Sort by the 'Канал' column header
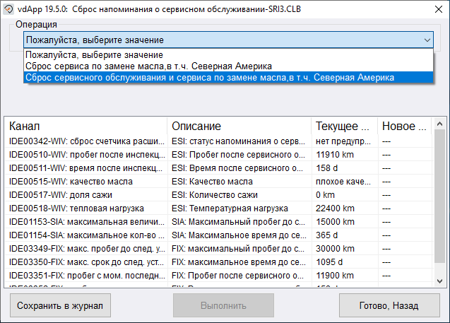450x323 pixels. [x=85, y=127]
